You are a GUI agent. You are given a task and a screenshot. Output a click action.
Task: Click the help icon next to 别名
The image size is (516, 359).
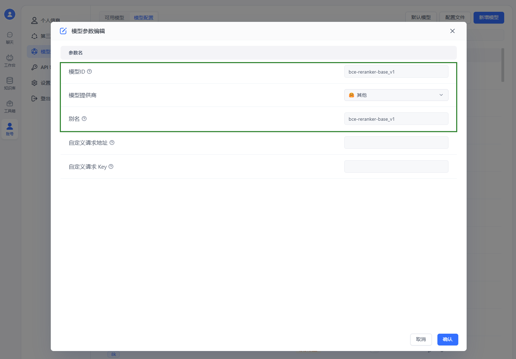[84, 119]
